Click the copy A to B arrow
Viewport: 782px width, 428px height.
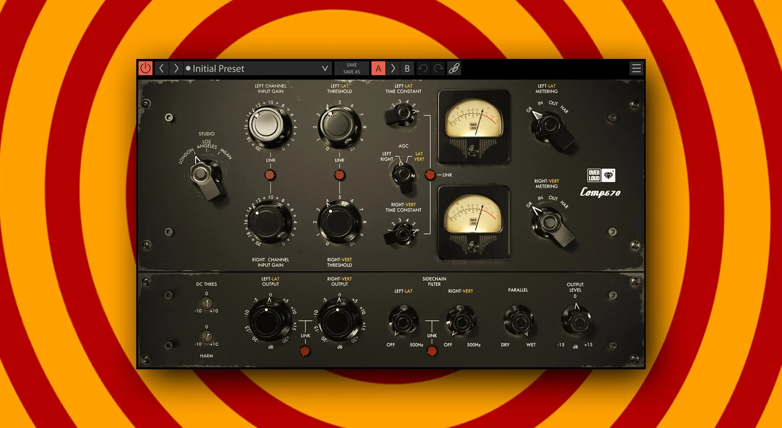pos(393,68)
